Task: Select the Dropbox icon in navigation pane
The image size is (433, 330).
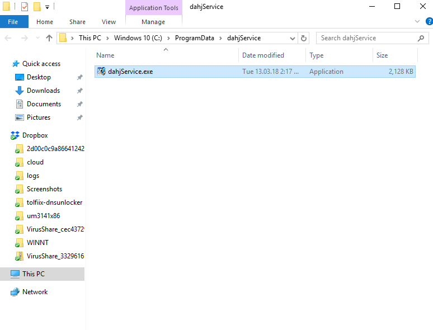Action: tap(15, 135)
